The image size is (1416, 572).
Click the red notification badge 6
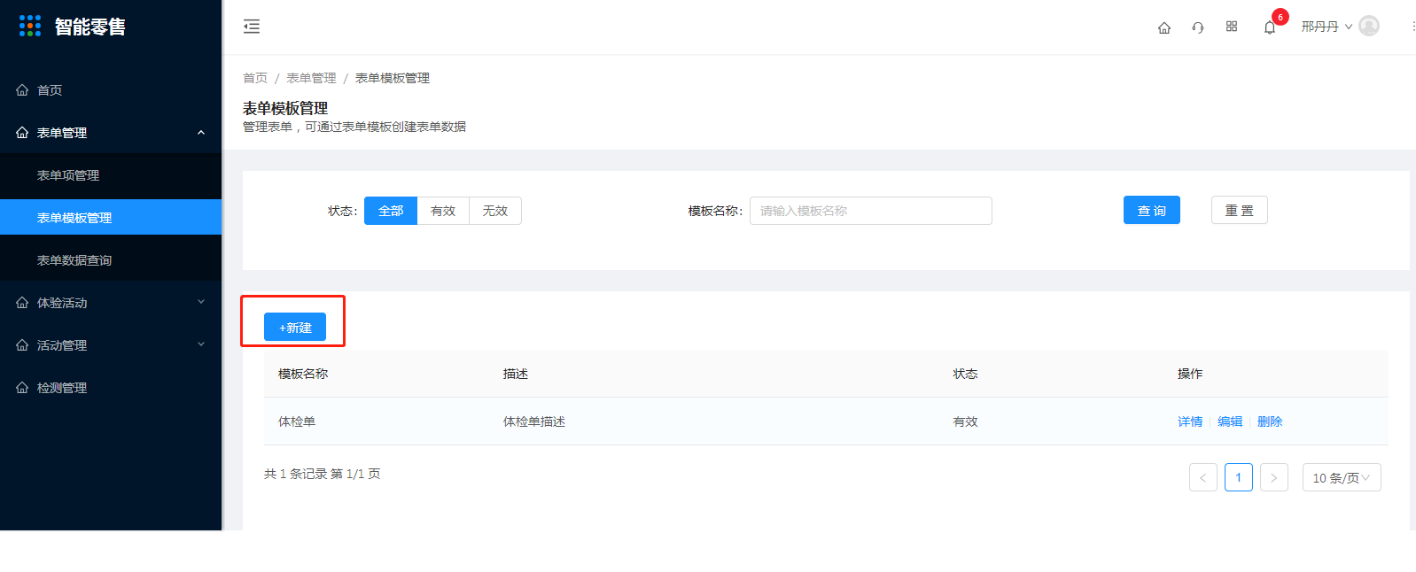pos(1280,17)
